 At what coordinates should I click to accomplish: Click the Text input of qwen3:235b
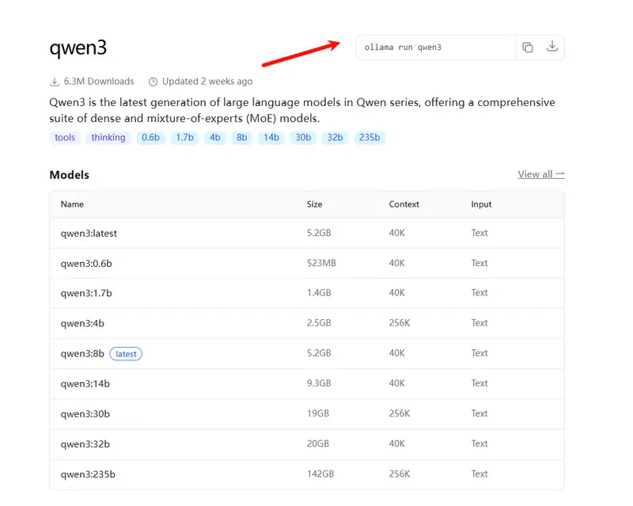coord(479,474)
